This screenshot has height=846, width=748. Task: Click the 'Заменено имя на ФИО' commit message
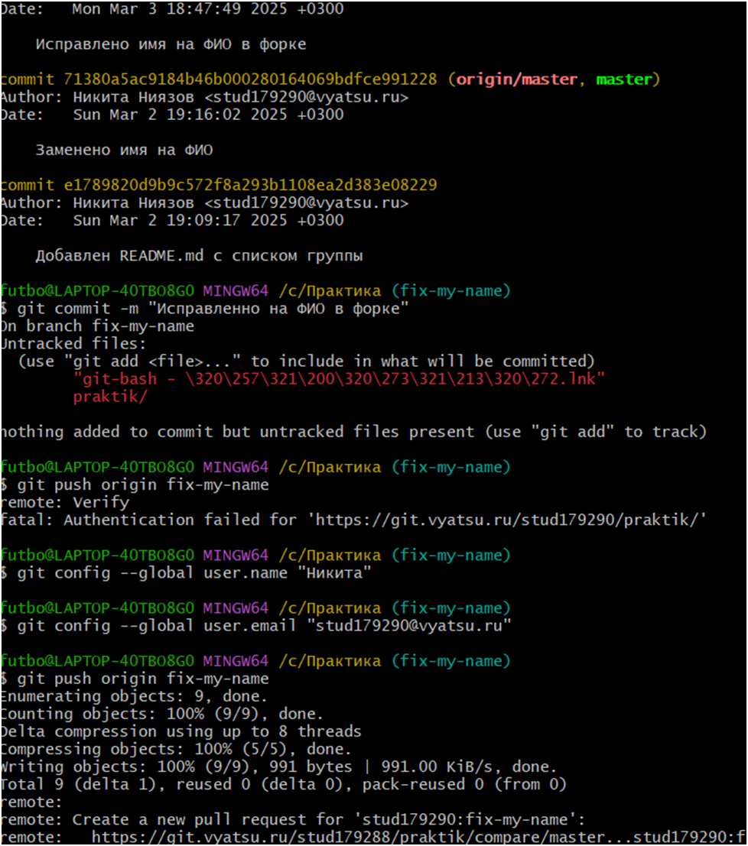(124, 151)
